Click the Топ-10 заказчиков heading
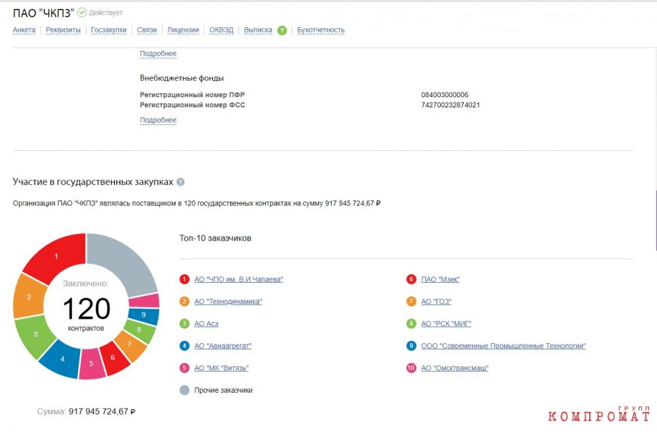 coord(216,238)
